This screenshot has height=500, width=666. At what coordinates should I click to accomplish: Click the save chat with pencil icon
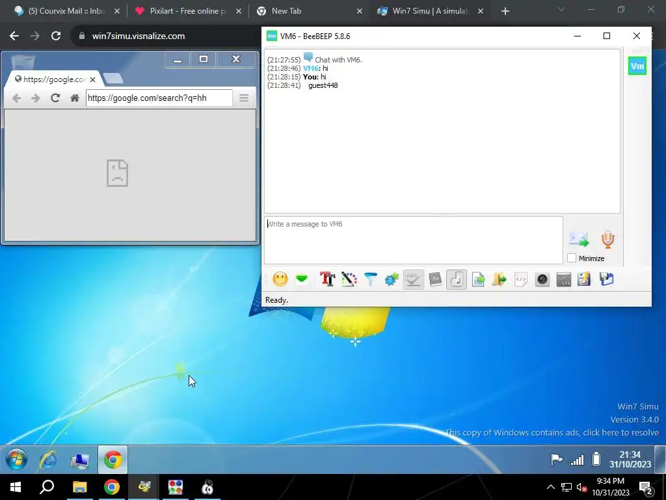point(584,279)
